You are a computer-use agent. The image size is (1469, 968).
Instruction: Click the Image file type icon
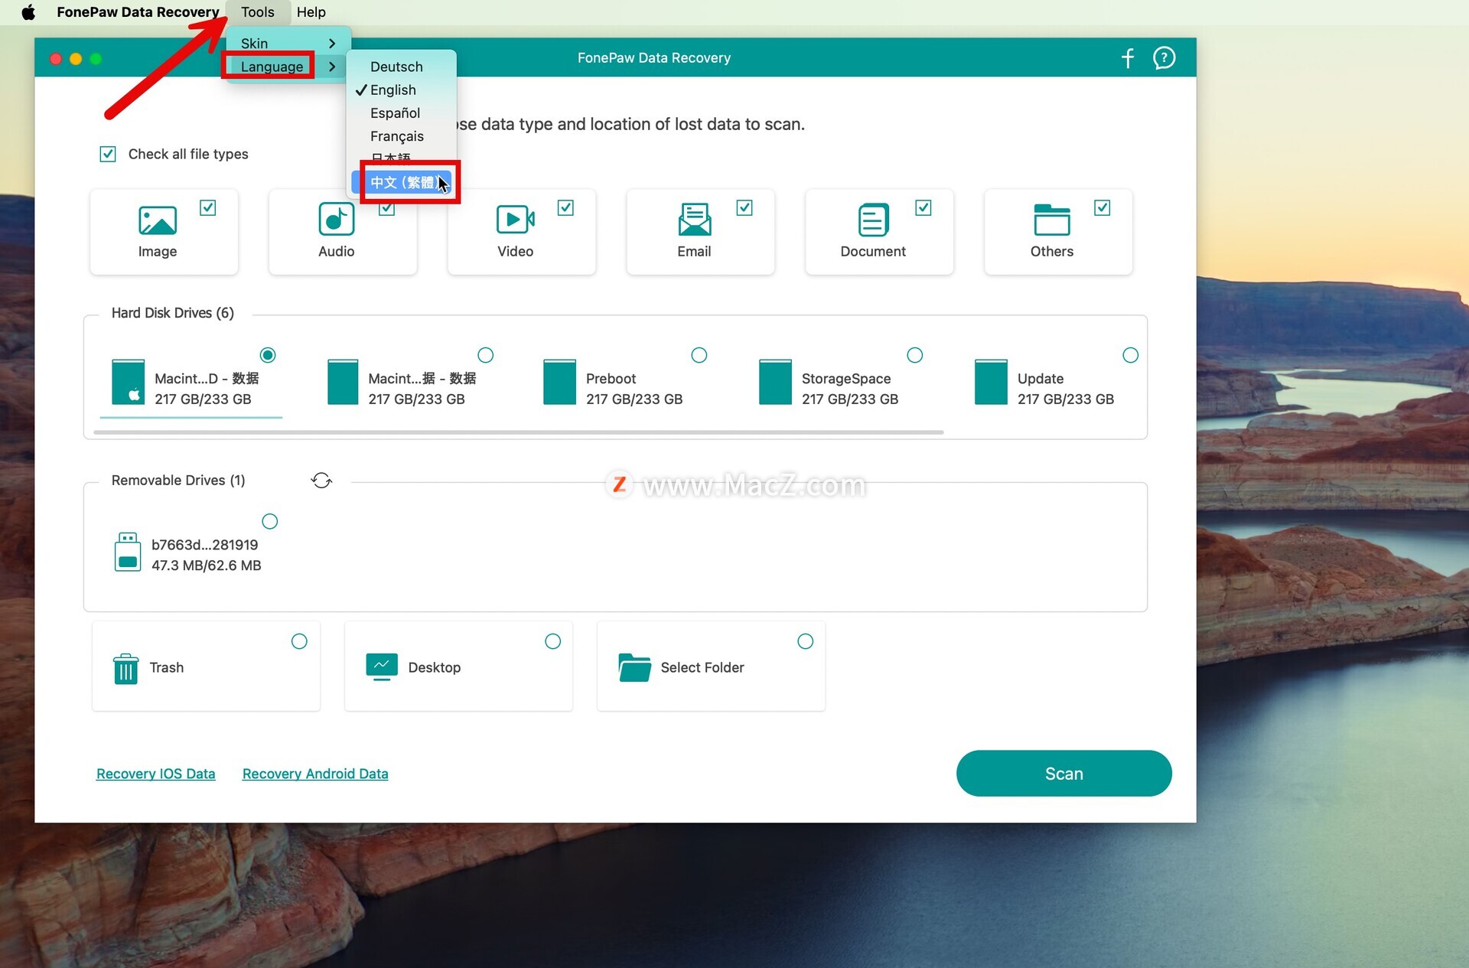(158, 220)
